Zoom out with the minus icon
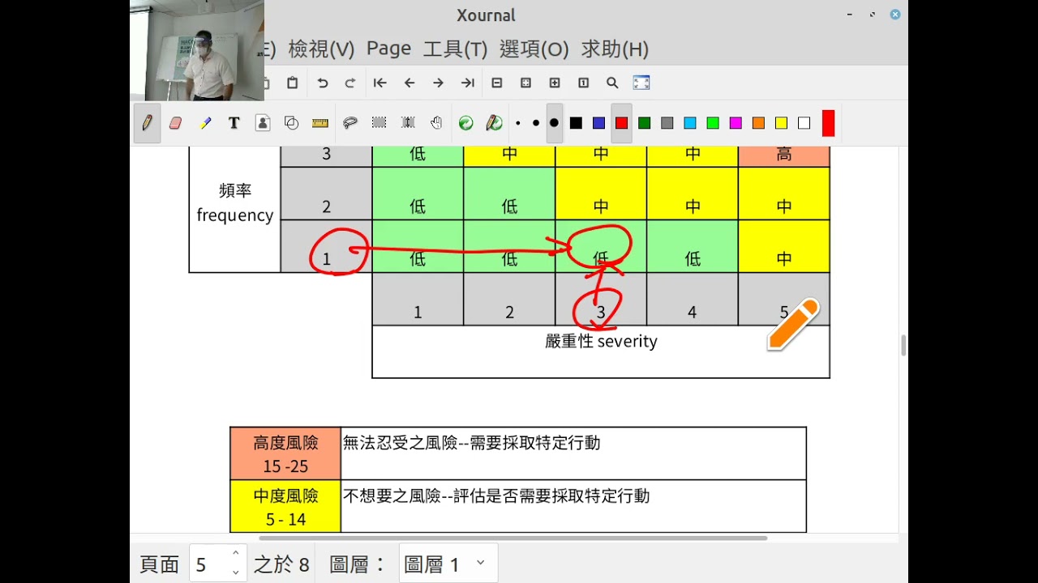The image size is (1038, 583). point(497,83)
